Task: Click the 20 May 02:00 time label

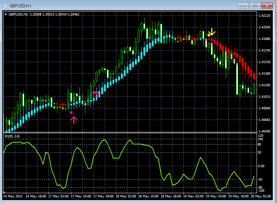Action: click(261, 196)
